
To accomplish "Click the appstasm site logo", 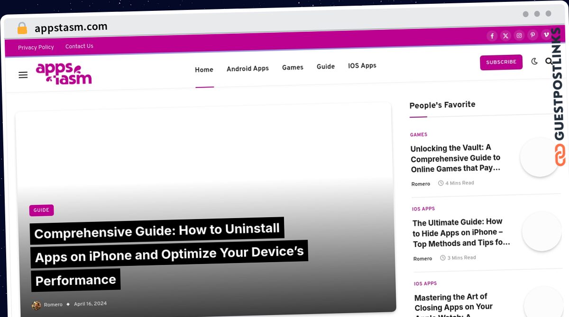I will 64,74.
